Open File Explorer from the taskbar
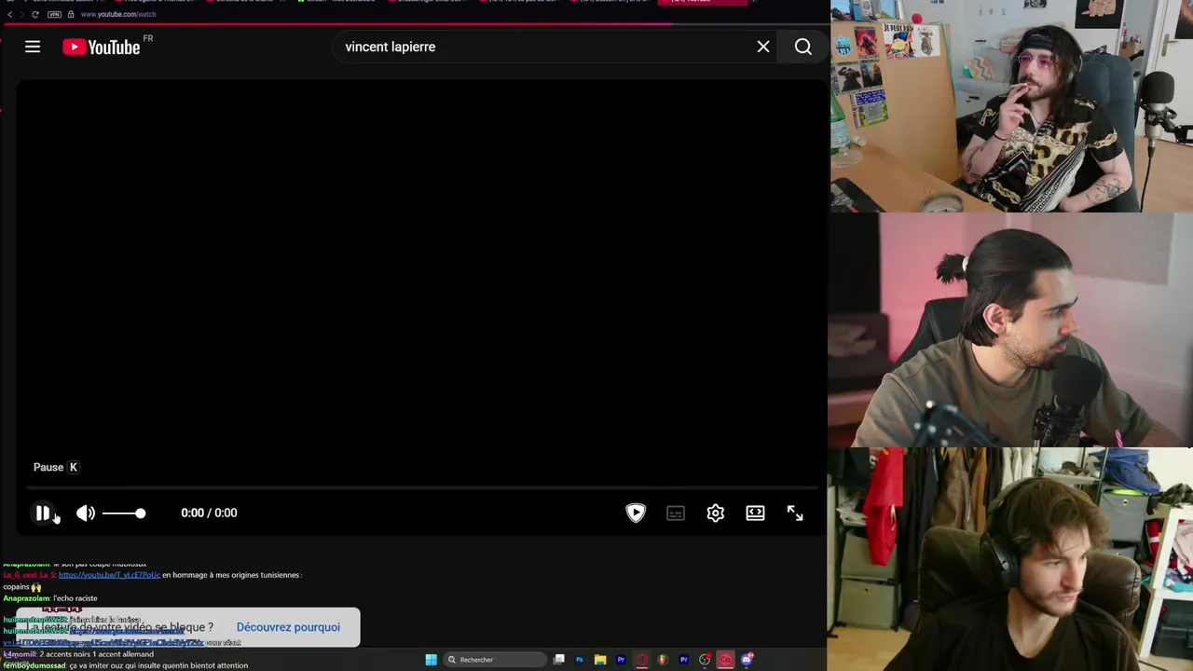 click(600, 660)
